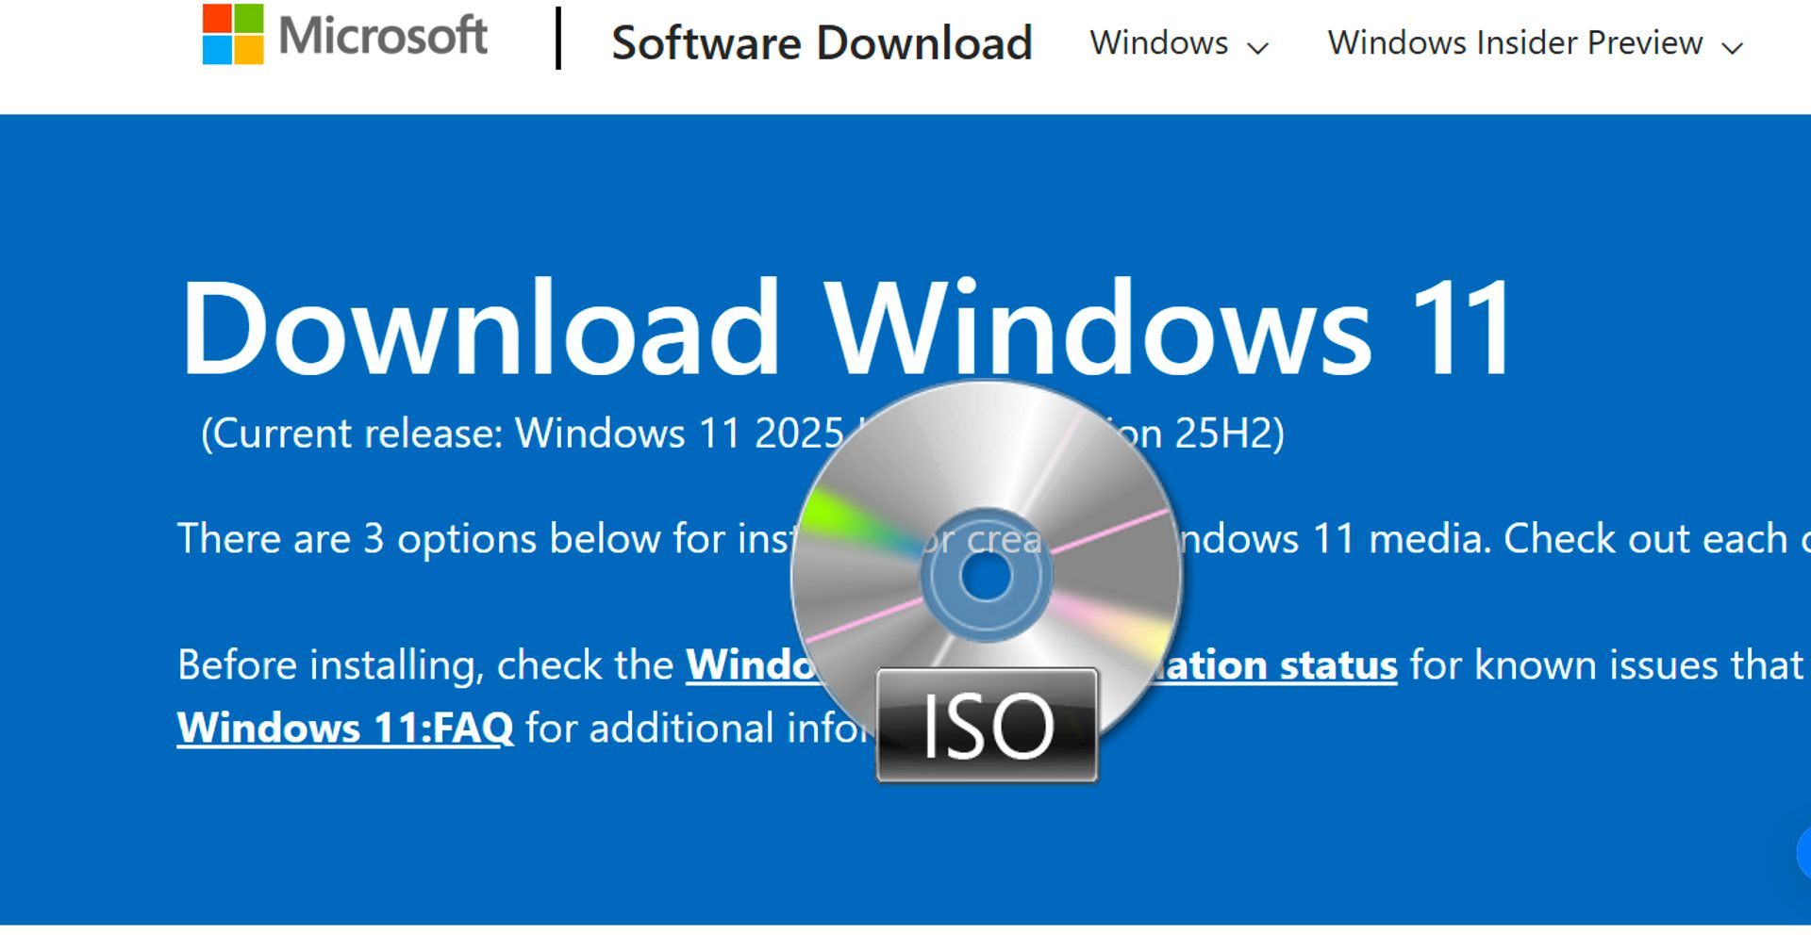The height and width of the screenshot is (950, 1811).
Task: Click the "There are 3 options" paragraph
Action: point(481,539)
